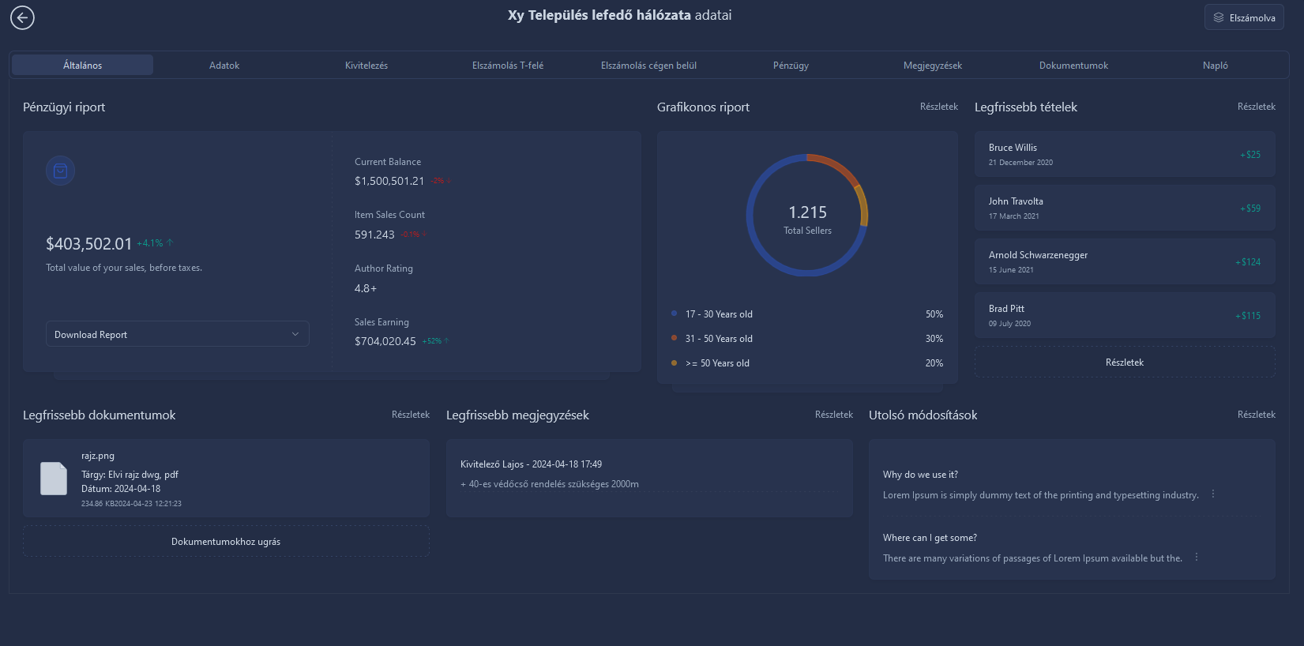Switch to the Általános tab
Screen dimensions: 1304x646
click(82, 65)
